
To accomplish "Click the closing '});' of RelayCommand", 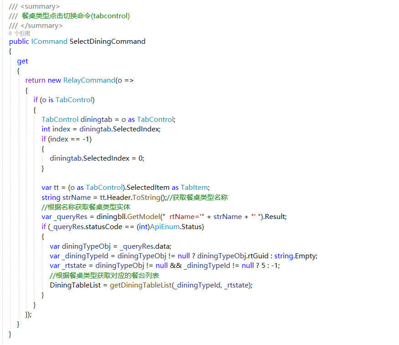I will coord(28,315).
